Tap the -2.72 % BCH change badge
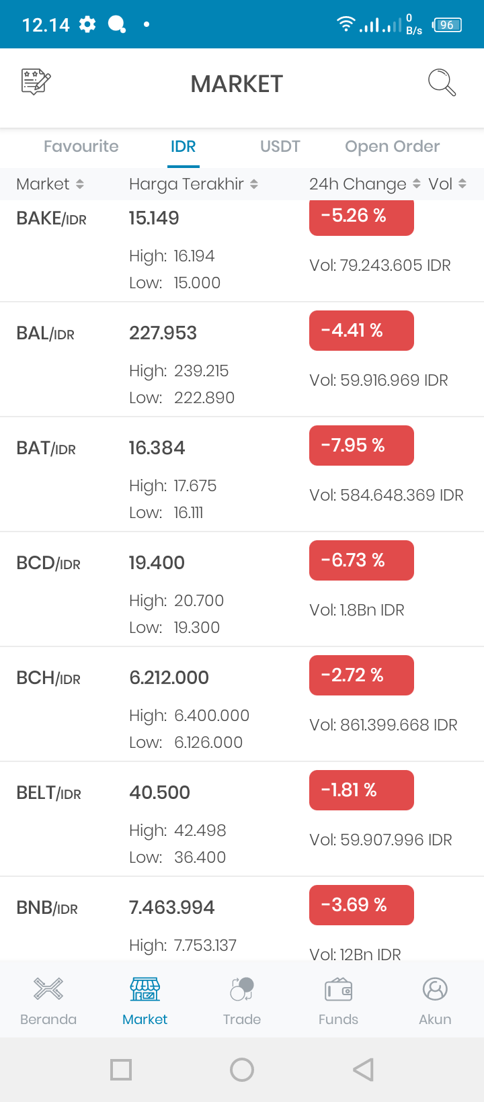The width and height of the screenshot is (484, 1102). (362, 675)
